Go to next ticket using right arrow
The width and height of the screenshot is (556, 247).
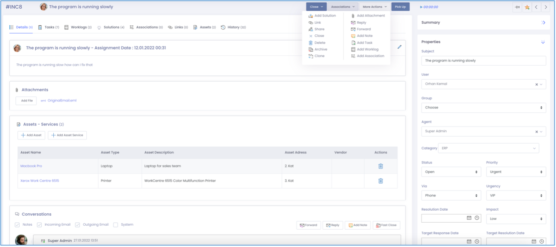point(546,7)
